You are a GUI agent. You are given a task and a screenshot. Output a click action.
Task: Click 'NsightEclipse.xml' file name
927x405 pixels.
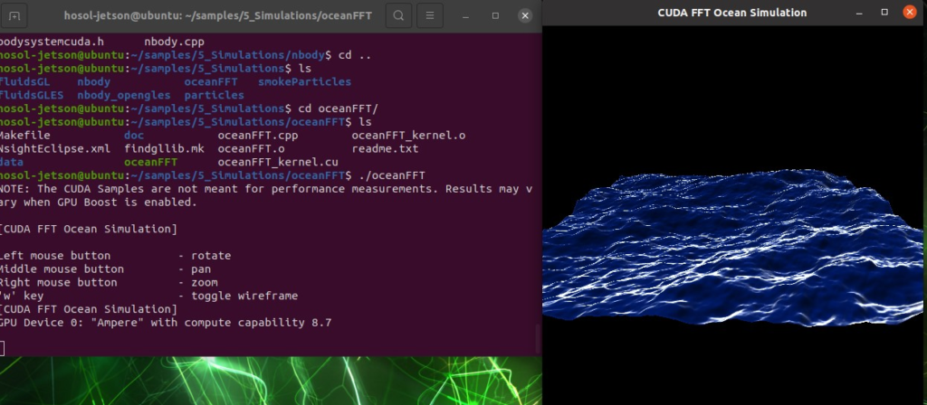pyautogui.click(x=54, y=149)
